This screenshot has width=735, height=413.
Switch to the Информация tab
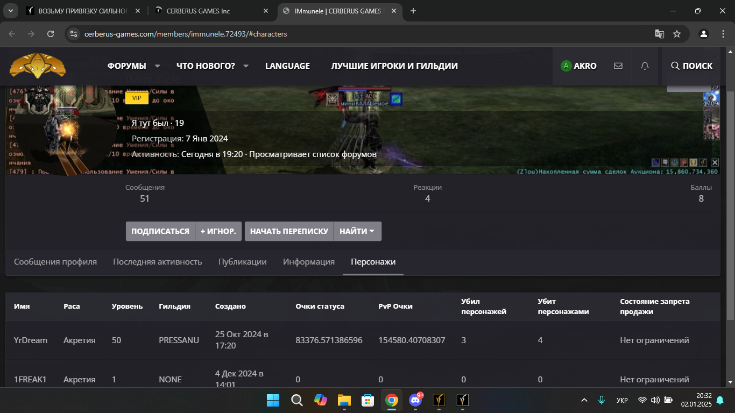309,262
